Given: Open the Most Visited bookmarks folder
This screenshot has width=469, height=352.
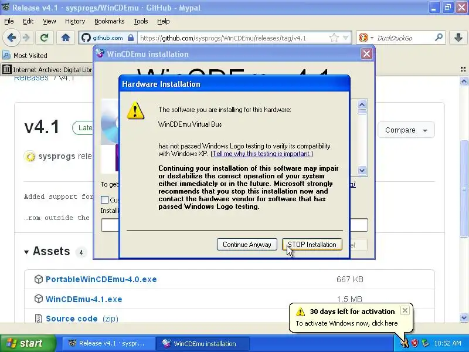Looking at the screenshot, I should [25, 56].
